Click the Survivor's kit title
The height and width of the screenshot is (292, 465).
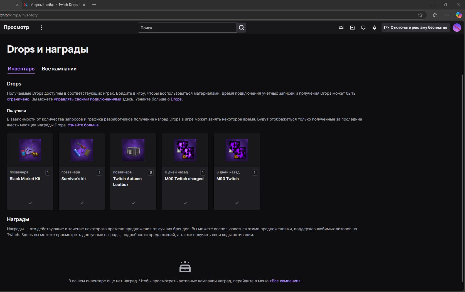74,179
